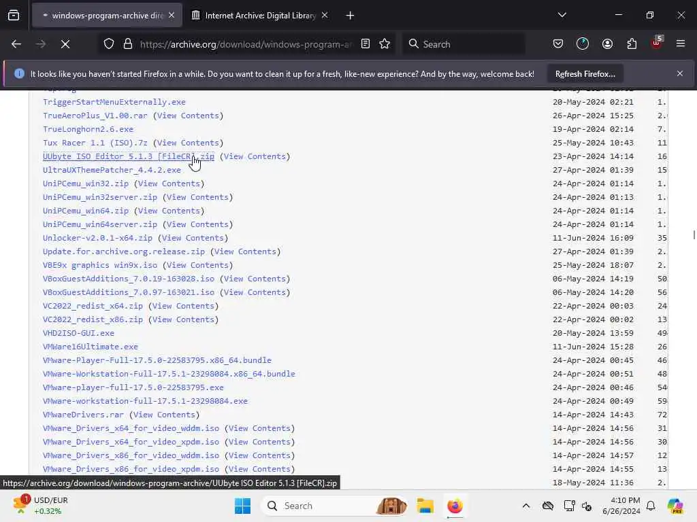697x522 pixels.
Task: Open File Explorer from taskbar
Action: (425, 506)
